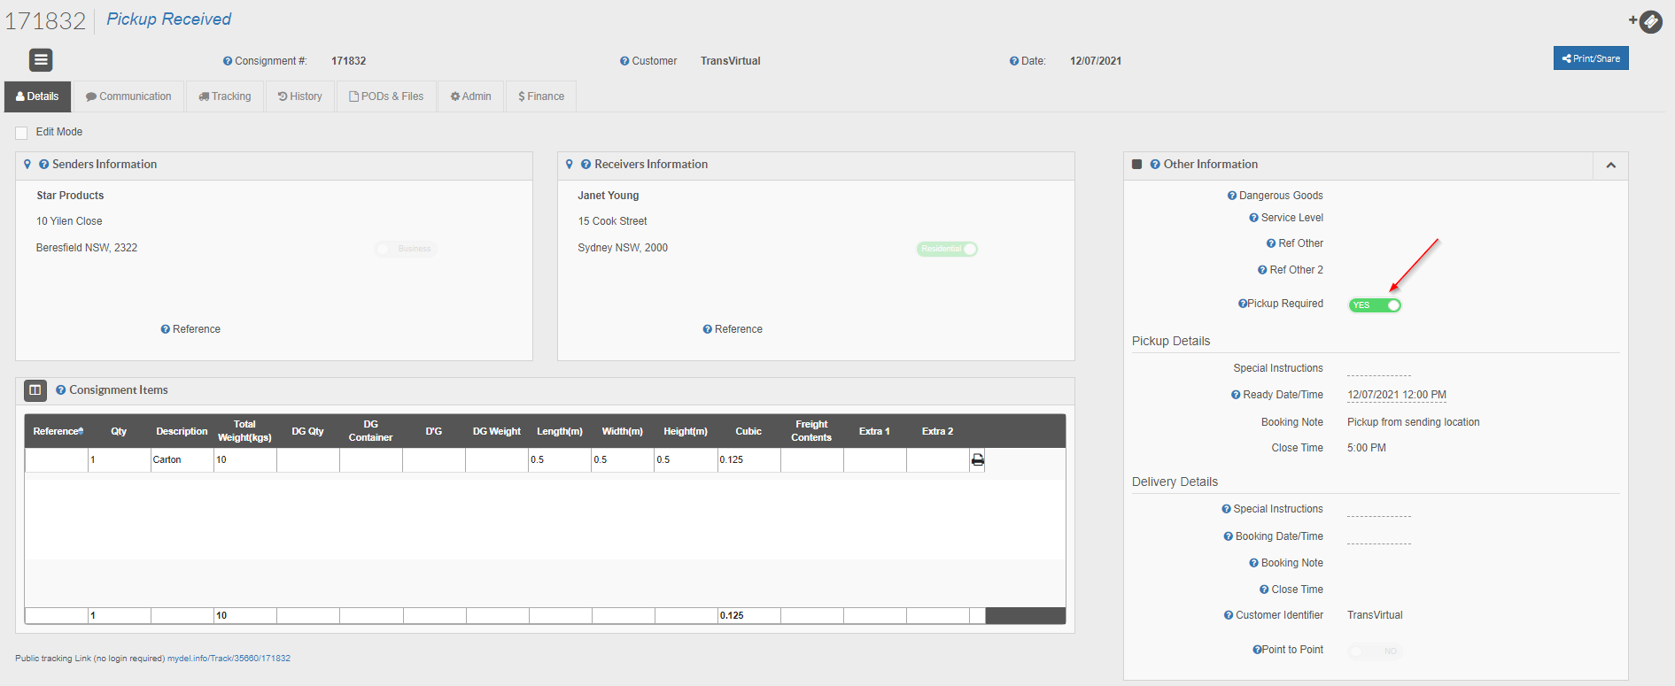Switch to the Communication tab
The height and width of the screenshot is (686, 1675).
(128, 96)
